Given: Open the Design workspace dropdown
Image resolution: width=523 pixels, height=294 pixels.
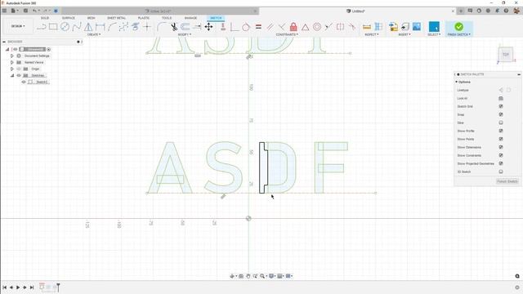Looking at the screenshot, I should (18, 26).
